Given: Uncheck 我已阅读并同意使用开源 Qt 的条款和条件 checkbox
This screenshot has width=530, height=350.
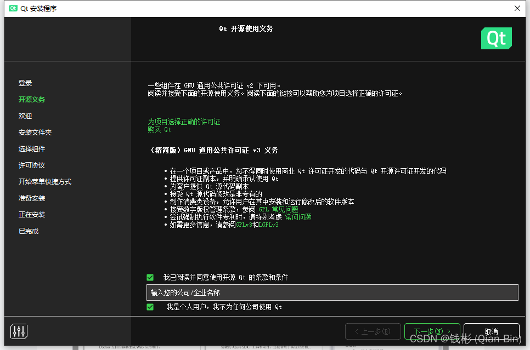Looking at the screenshot, I should 150,278.
